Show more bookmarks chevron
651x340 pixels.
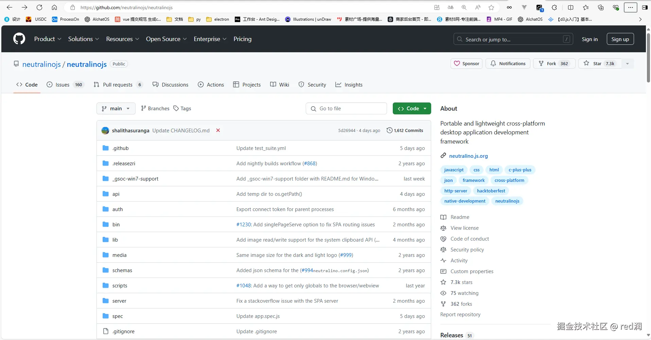point(640,19)
